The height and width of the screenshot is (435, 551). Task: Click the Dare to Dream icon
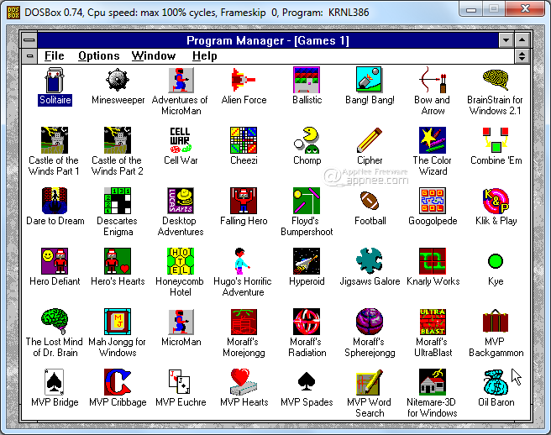[x=55, y=201]
